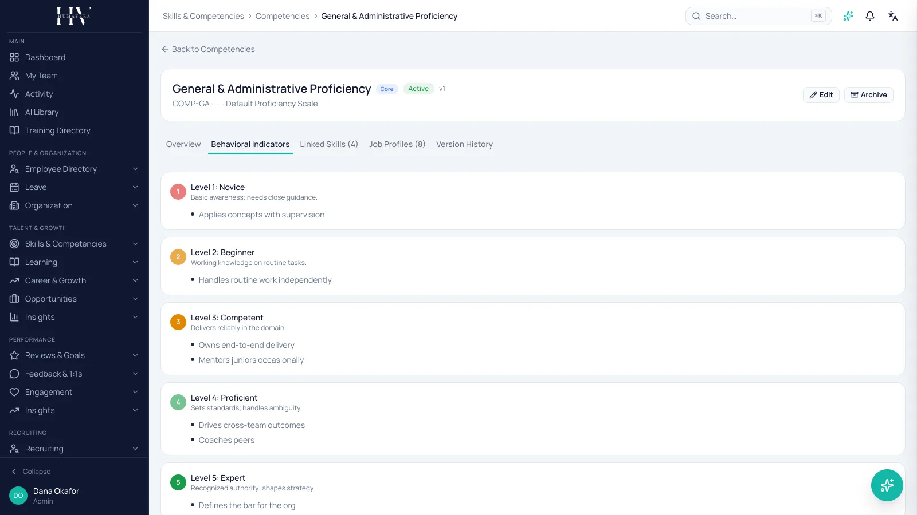The image size is (917, 515).
Task: Click 'Coaches peers' text
Action: [x=226, y=440]
